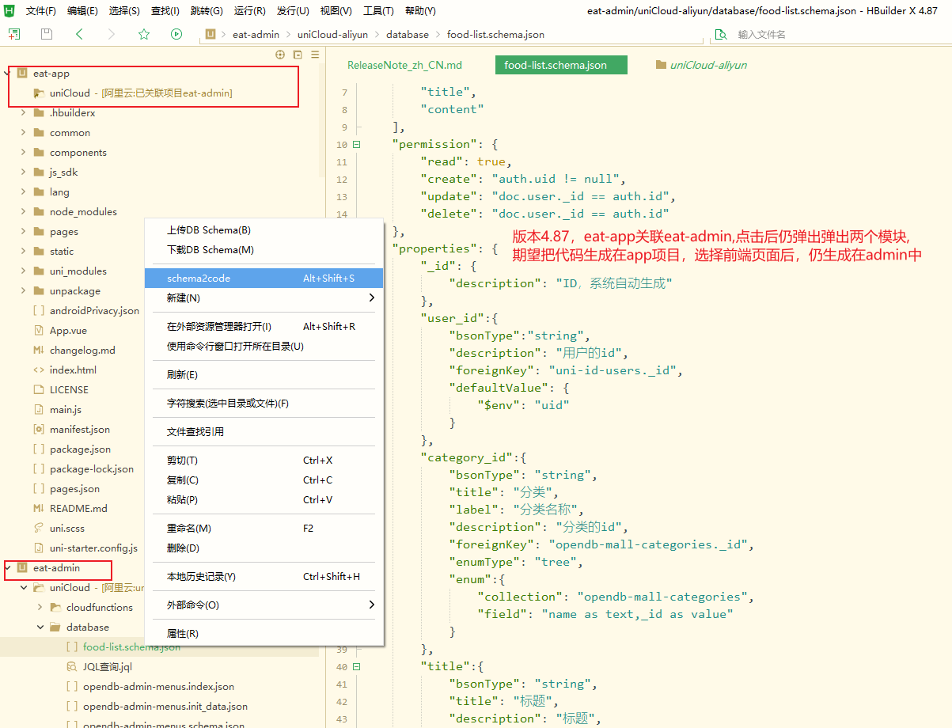This screenshot has width=952, height=728.
Task: Click the star bookmark icon
Action: coord(144,34)
